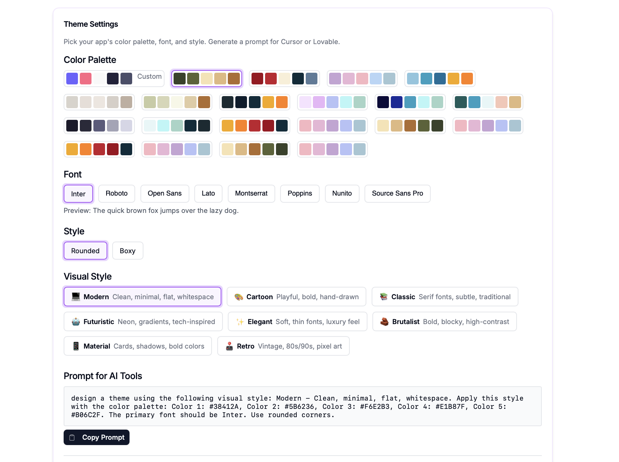Set the font to Poppins
619x462 pixels.
click(300, 194)
